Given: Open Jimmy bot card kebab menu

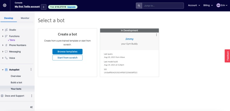Looking at the screenshot, I should pyautogui.click(x=156, y=35).
